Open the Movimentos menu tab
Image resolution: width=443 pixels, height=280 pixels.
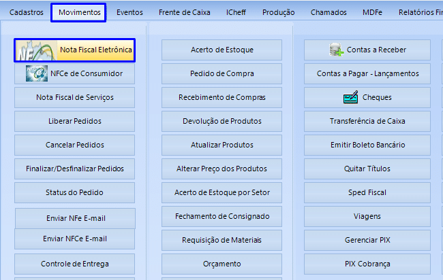pyautogui.click(x=79, y=12)
